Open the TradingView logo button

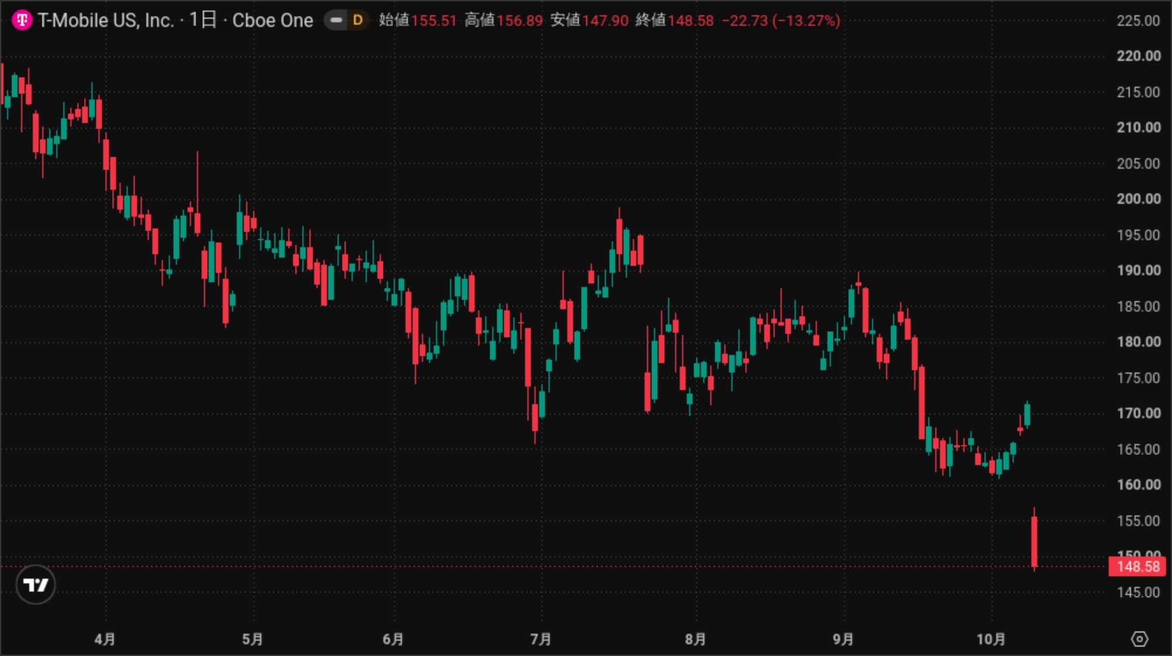click(x=36, y=585)
